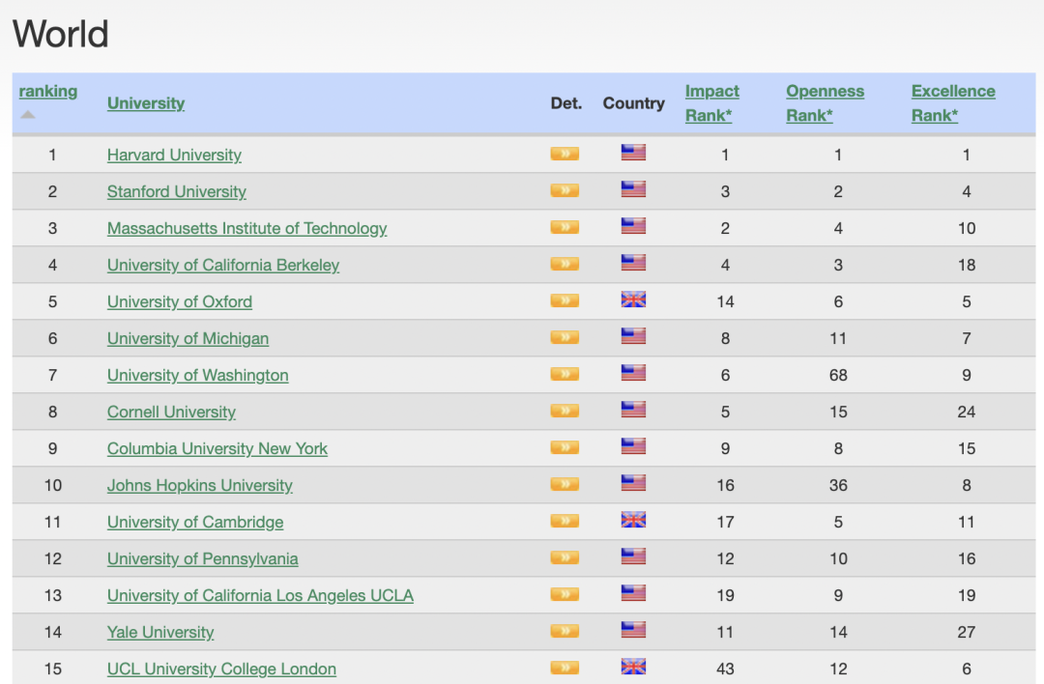The image size is (1044, 684).
Task: Click the US flag in Berkeley row
Action: 633,262
